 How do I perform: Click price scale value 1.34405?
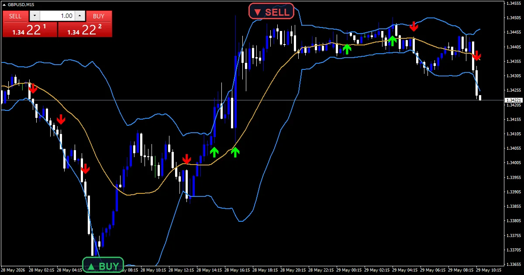click(514, 47)
